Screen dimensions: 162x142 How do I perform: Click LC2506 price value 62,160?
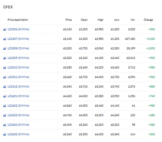click(67, 29)
